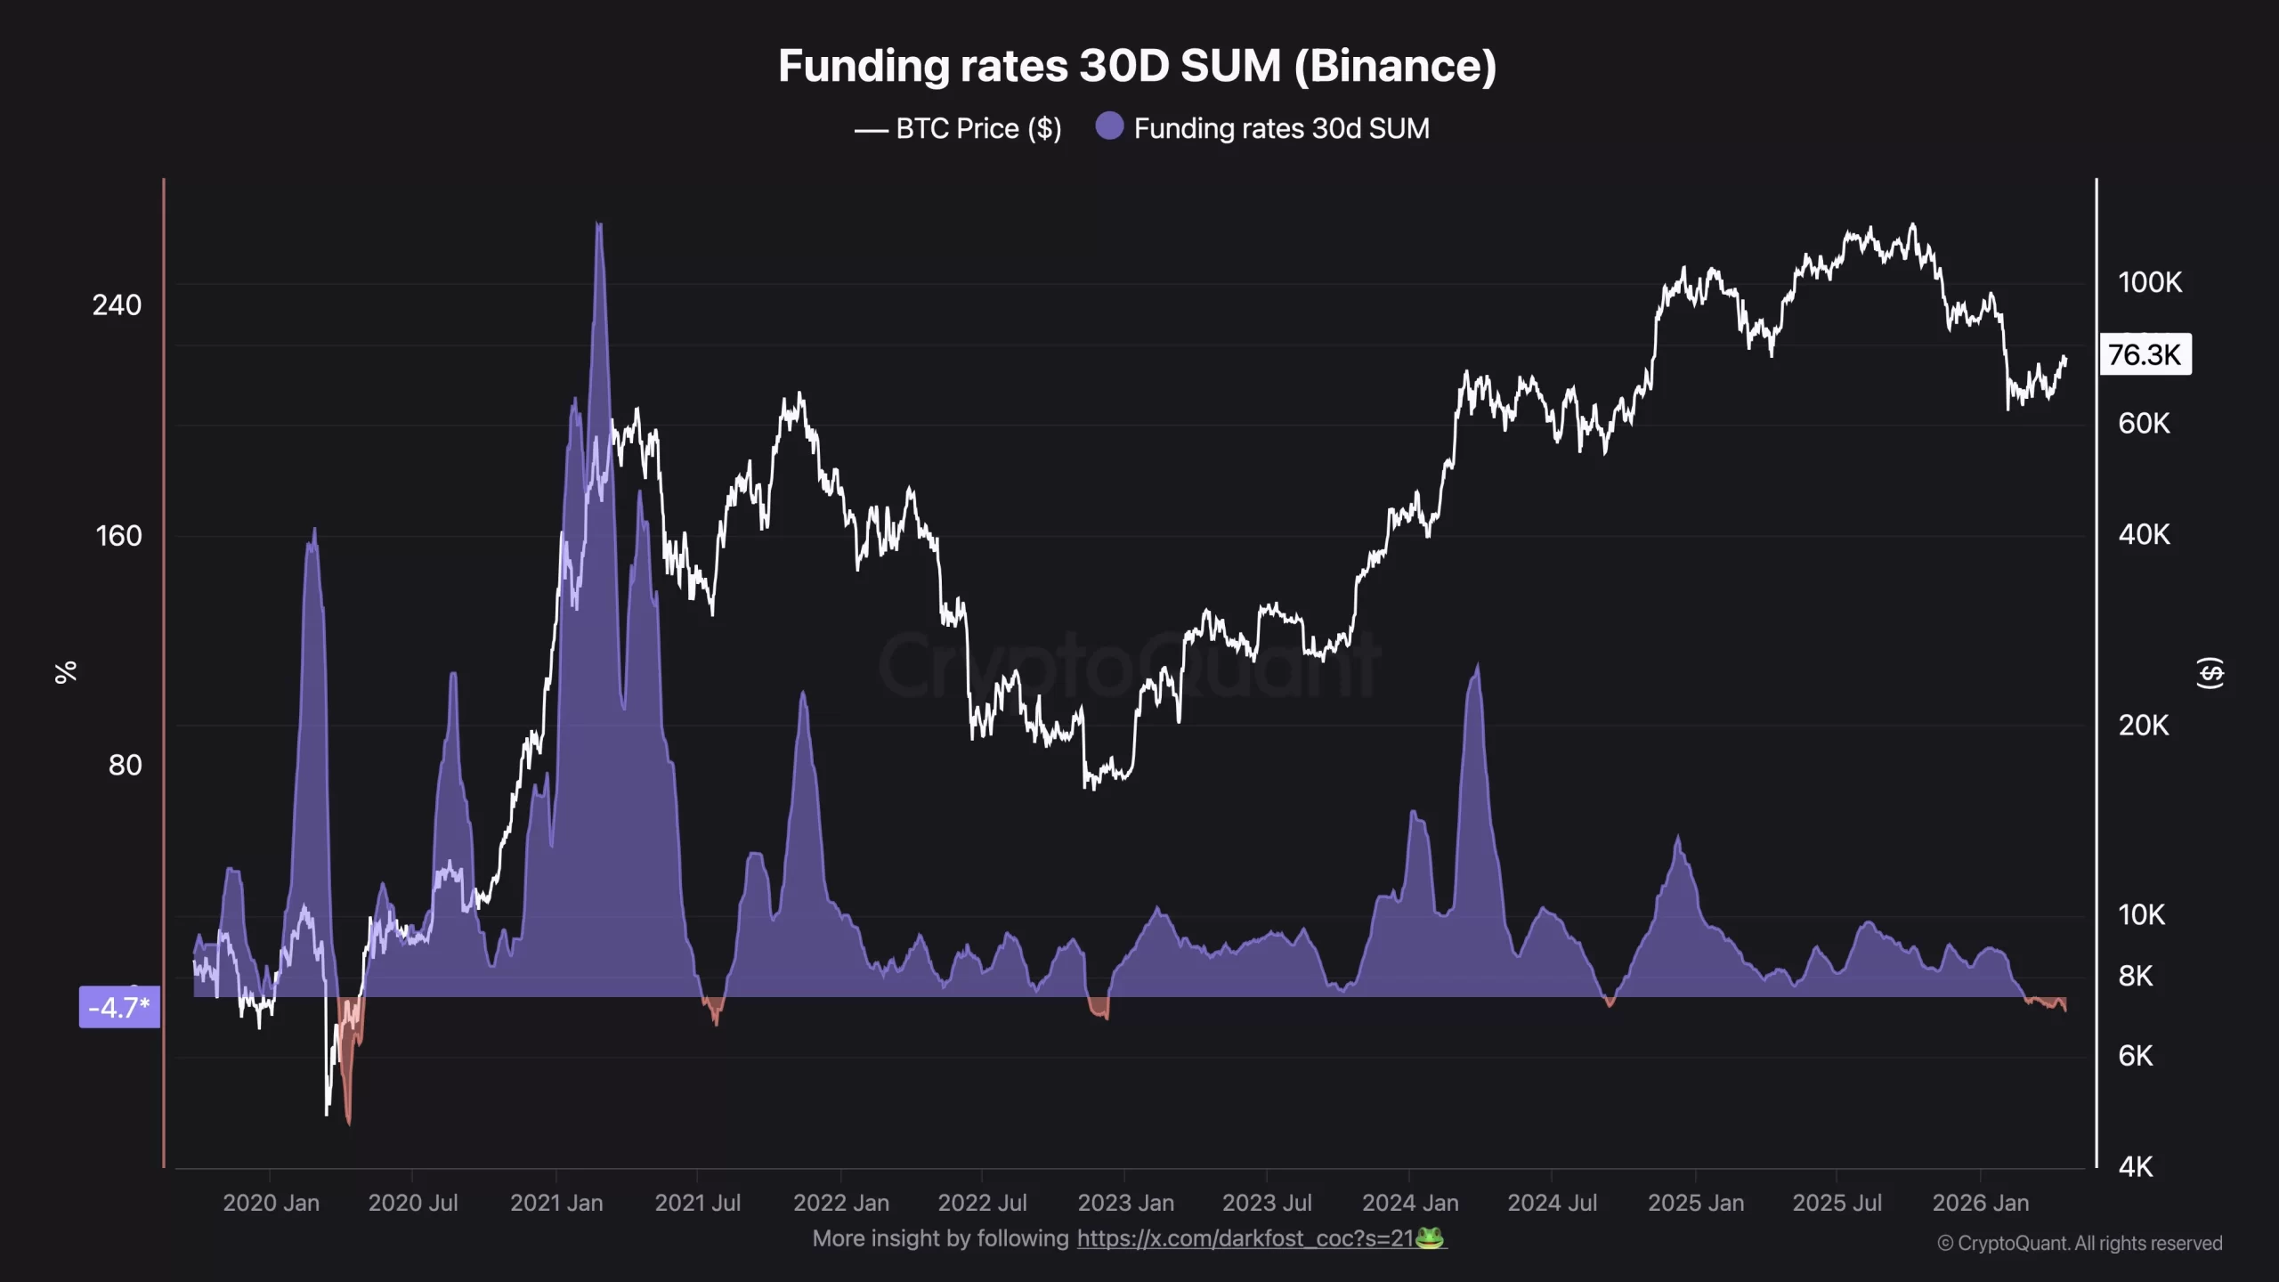Click the 20K label on the price axis
Screen dimensions: 2279x1282
click(x=2144, y=726)
